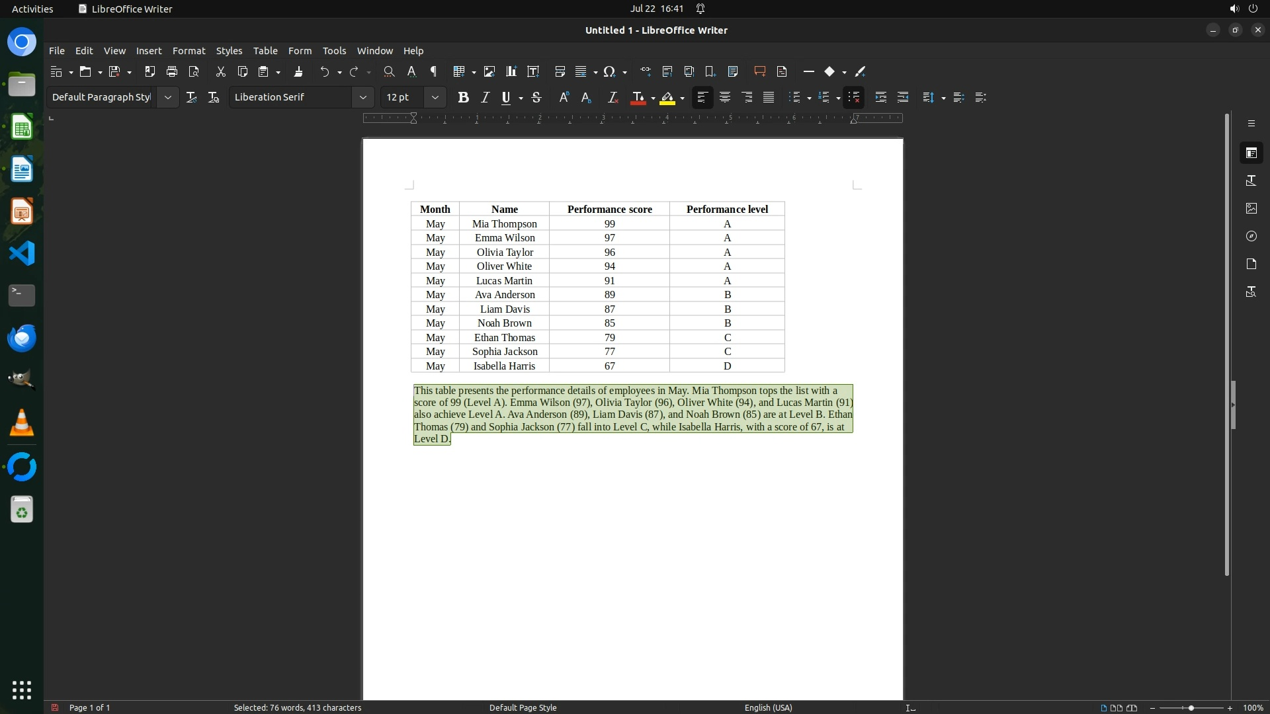Toggle Bold formatting on selected text
The height and width of the screenshot is (714, 1270).
click(463, 97)
